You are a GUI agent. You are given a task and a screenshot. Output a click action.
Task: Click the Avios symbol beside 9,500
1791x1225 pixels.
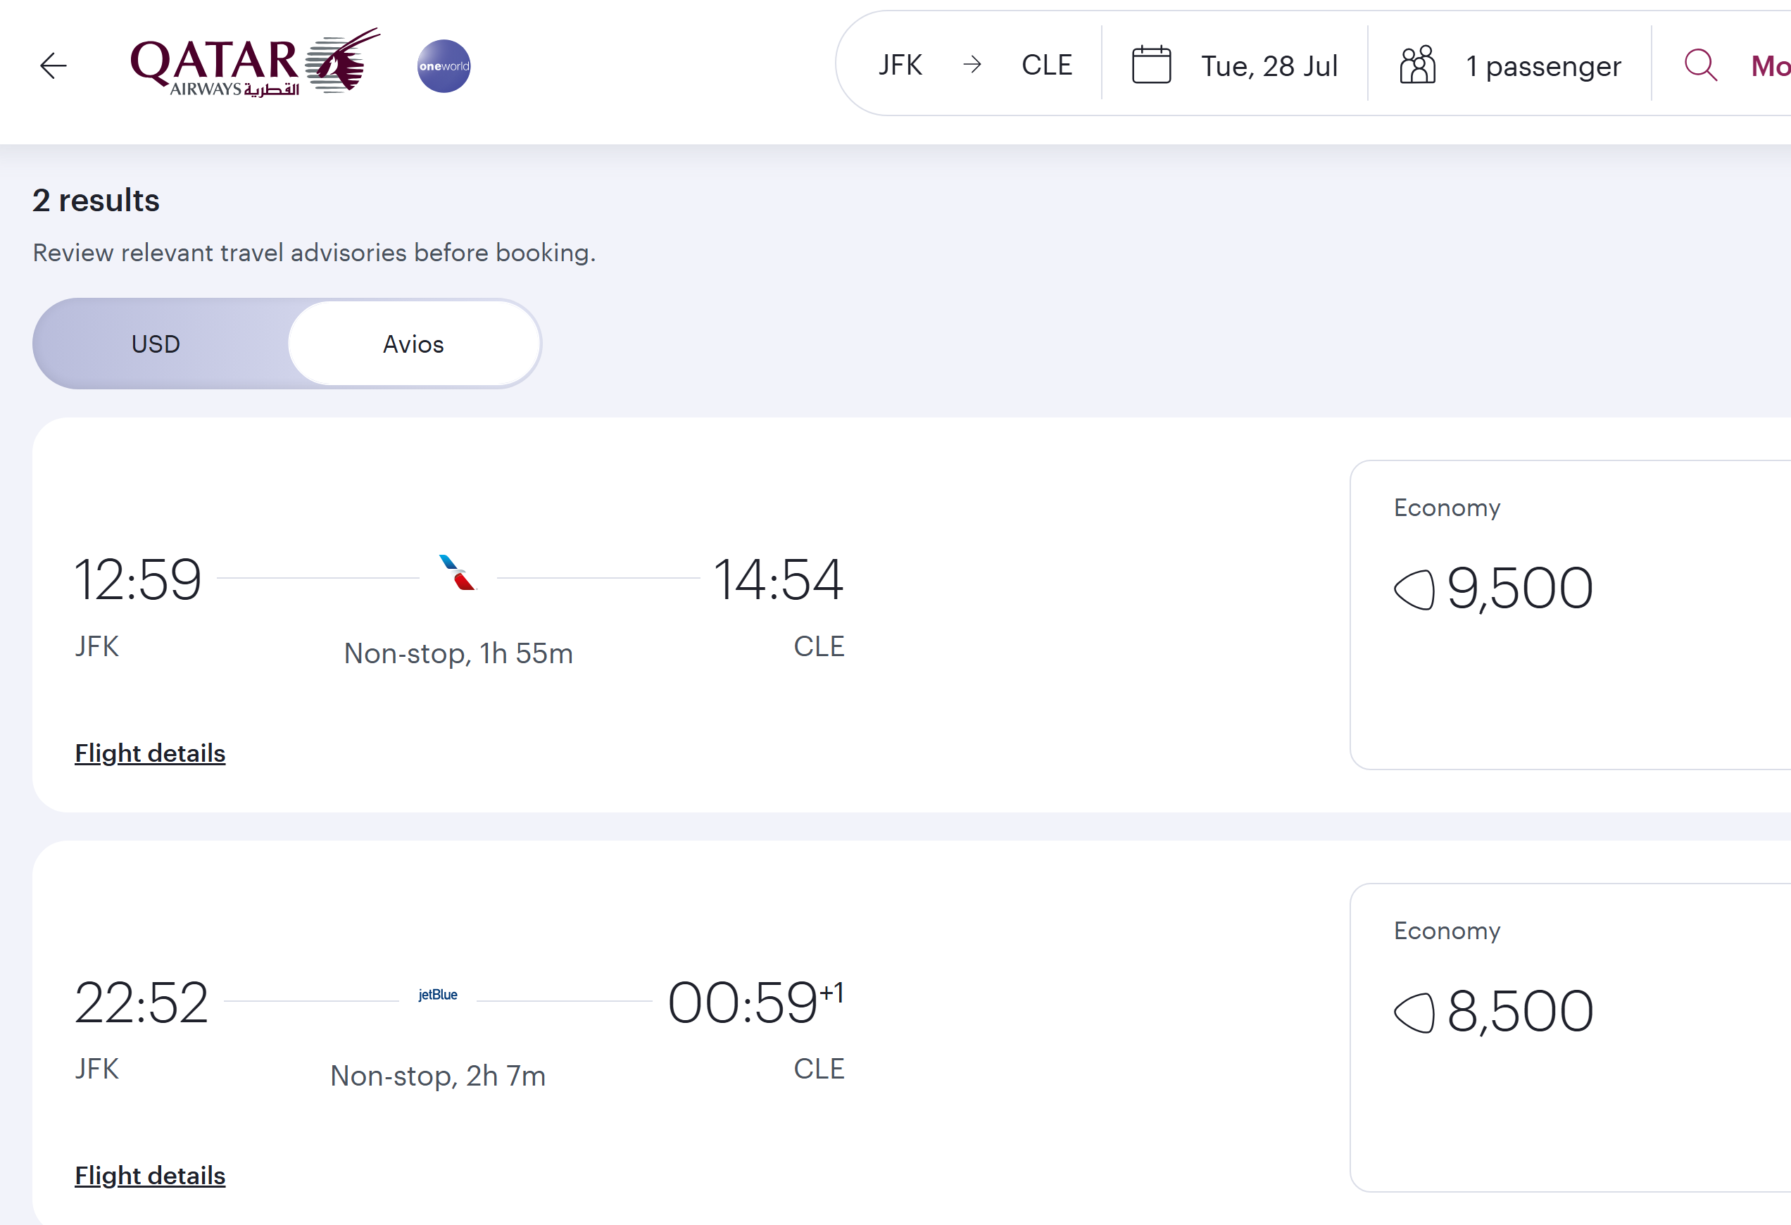[x=1414, y=589]
